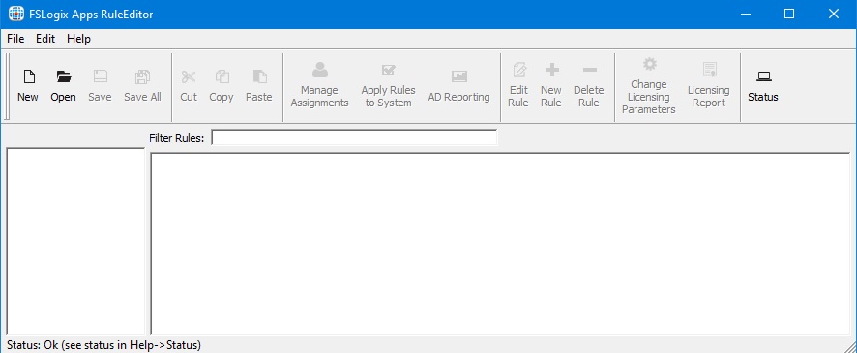Add a rule with New Rule icon

point(551,70)
